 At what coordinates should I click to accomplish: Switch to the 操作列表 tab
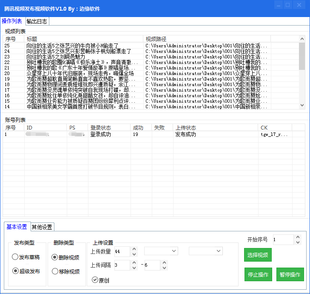pos(12,21)
